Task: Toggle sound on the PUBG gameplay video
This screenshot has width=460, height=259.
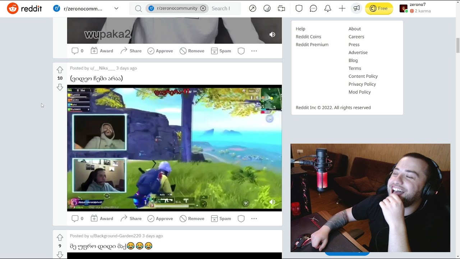Action: click(x=272, y=202)
